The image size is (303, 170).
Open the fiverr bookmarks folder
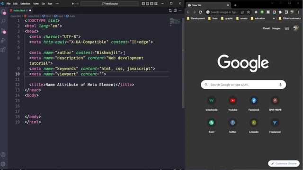click(x=213, y=18)
